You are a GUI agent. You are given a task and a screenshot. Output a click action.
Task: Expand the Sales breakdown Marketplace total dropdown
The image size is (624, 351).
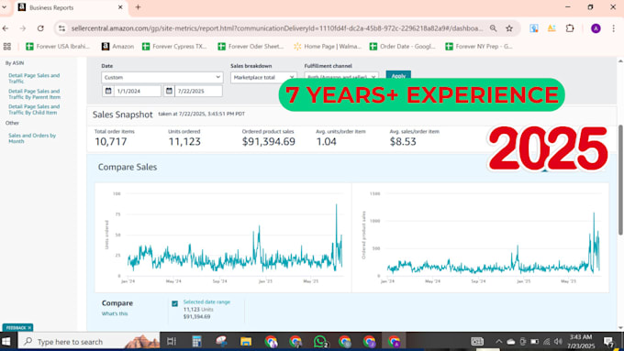[x=263, y=77]
